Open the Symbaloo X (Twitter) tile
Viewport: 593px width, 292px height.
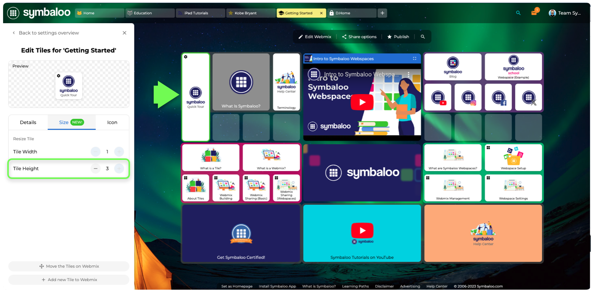[529, 97]
